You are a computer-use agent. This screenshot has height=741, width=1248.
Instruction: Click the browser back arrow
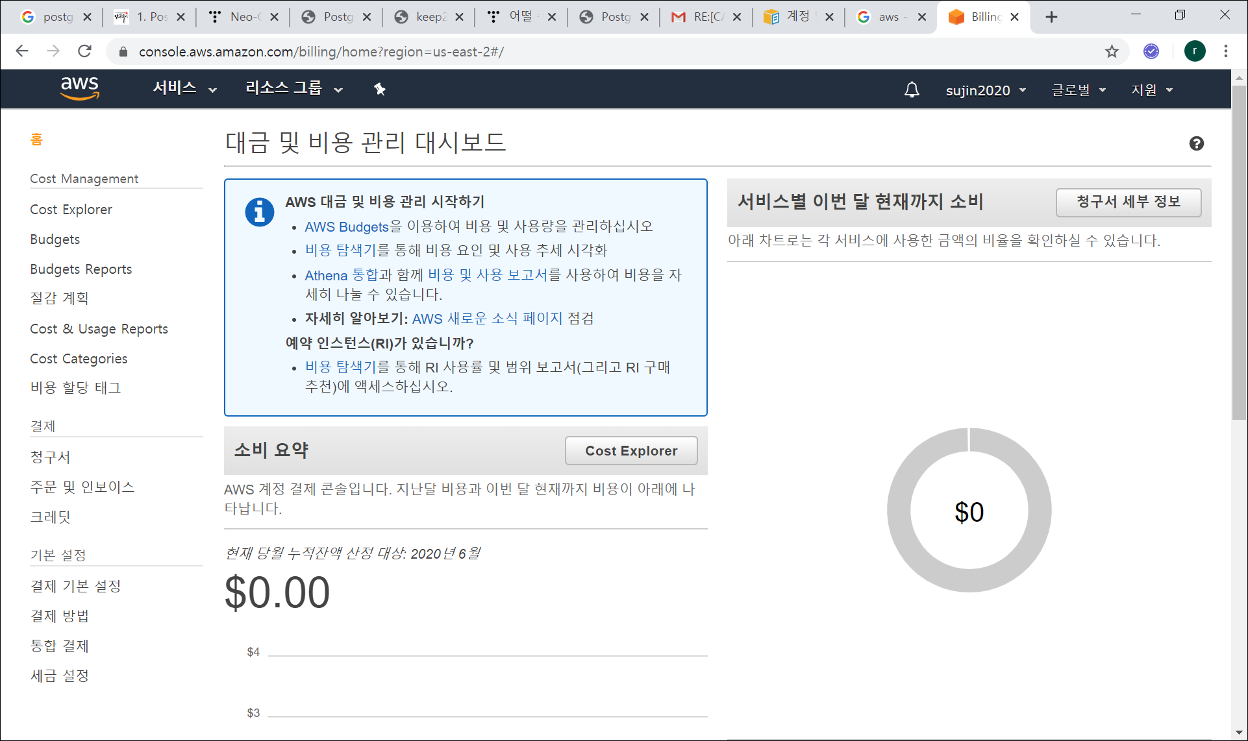coord(22,51)
